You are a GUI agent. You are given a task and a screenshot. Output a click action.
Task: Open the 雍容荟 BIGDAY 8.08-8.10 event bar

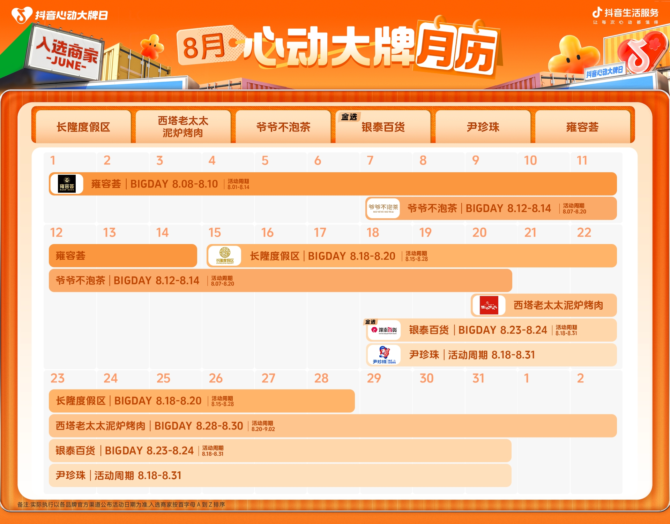(333, 184)
